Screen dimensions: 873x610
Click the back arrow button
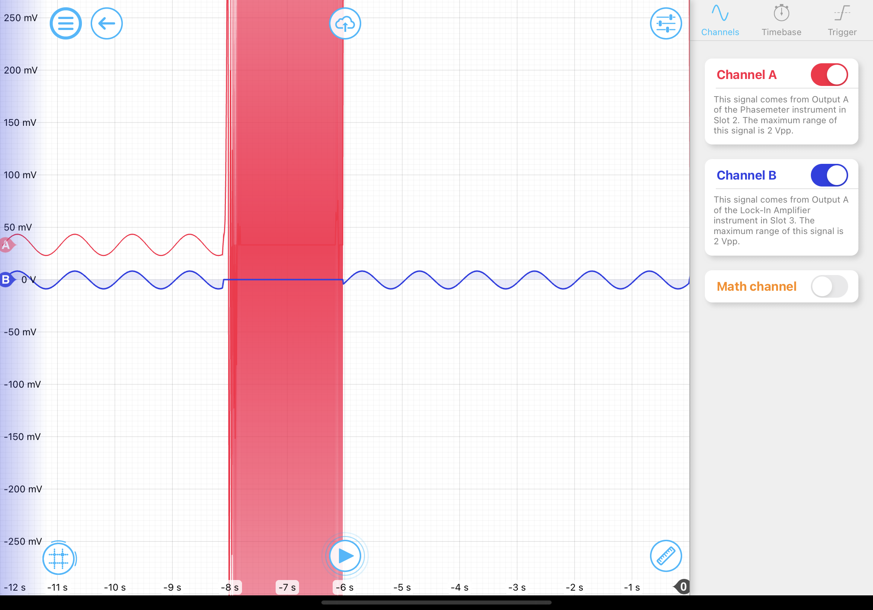coord(106,23)
